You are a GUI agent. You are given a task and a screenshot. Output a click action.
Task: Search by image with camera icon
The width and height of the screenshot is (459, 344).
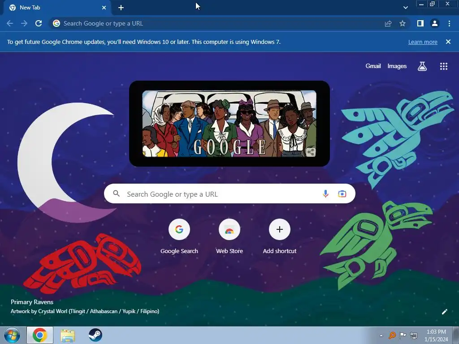[x=342, y=193]
